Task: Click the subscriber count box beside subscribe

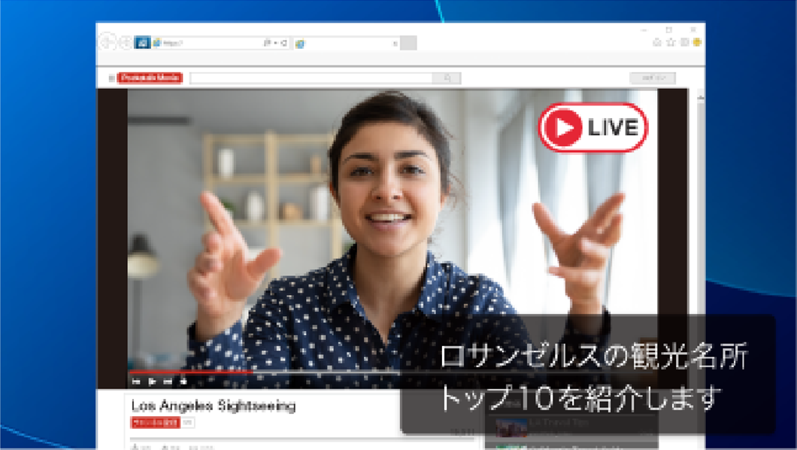Action: click(188, 423)
